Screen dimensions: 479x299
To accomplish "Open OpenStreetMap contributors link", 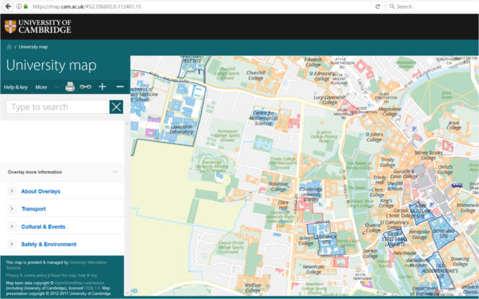I will [79, 283].
